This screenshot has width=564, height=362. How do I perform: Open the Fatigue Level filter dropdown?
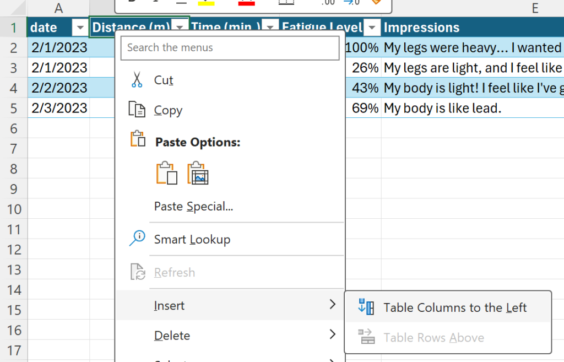pos(372,28)
